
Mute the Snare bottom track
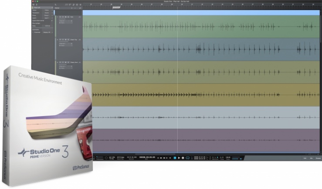pyautogui.click(x=60, y=63)
